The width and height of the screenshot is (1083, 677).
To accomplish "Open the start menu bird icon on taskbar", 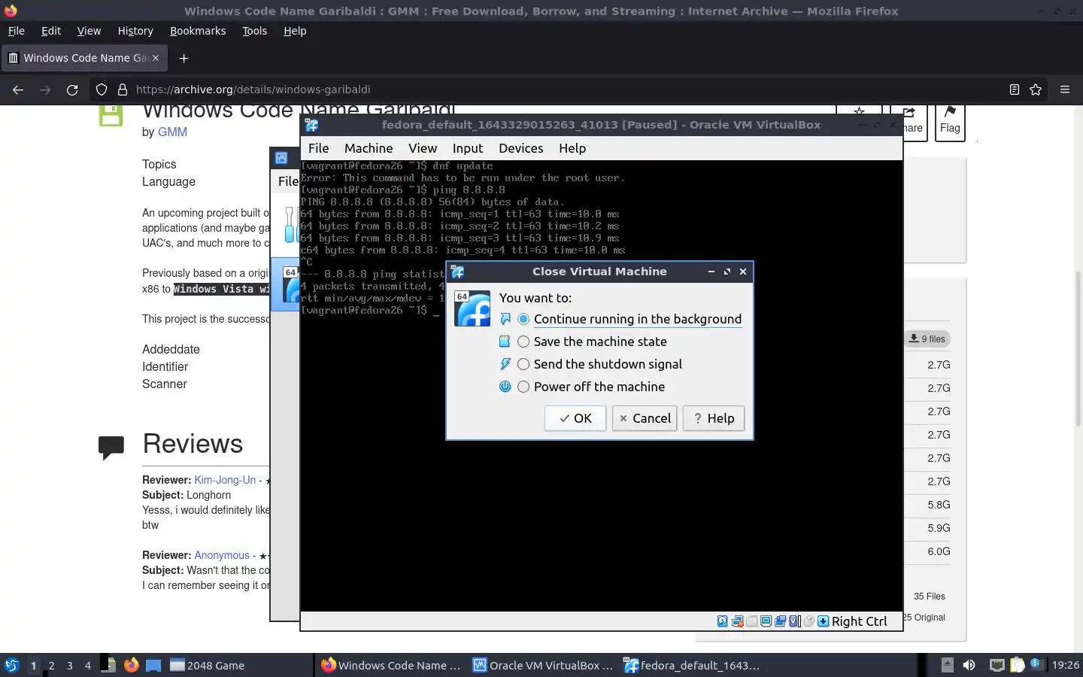I will pos(11,665).
